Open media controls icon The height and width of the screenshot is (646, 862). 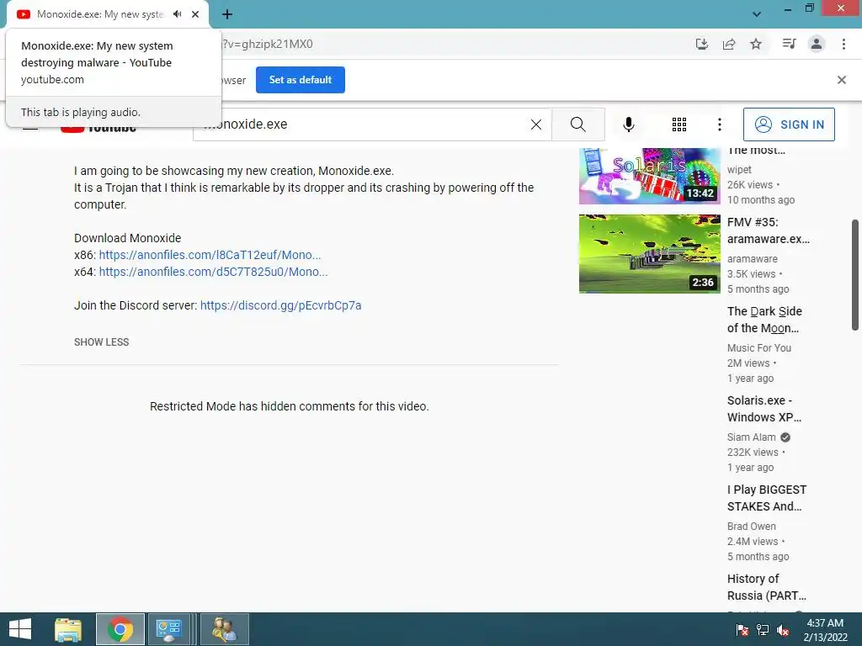(x=789, y=44)
